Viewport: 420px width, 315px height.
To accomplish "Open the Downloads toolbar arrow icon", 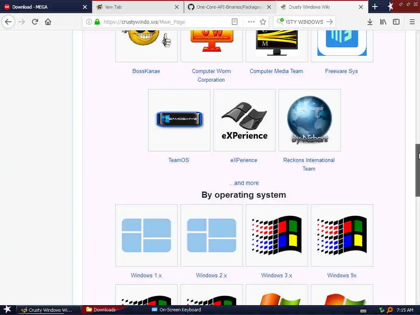I will pyautogui.click(x=370, y=22).
